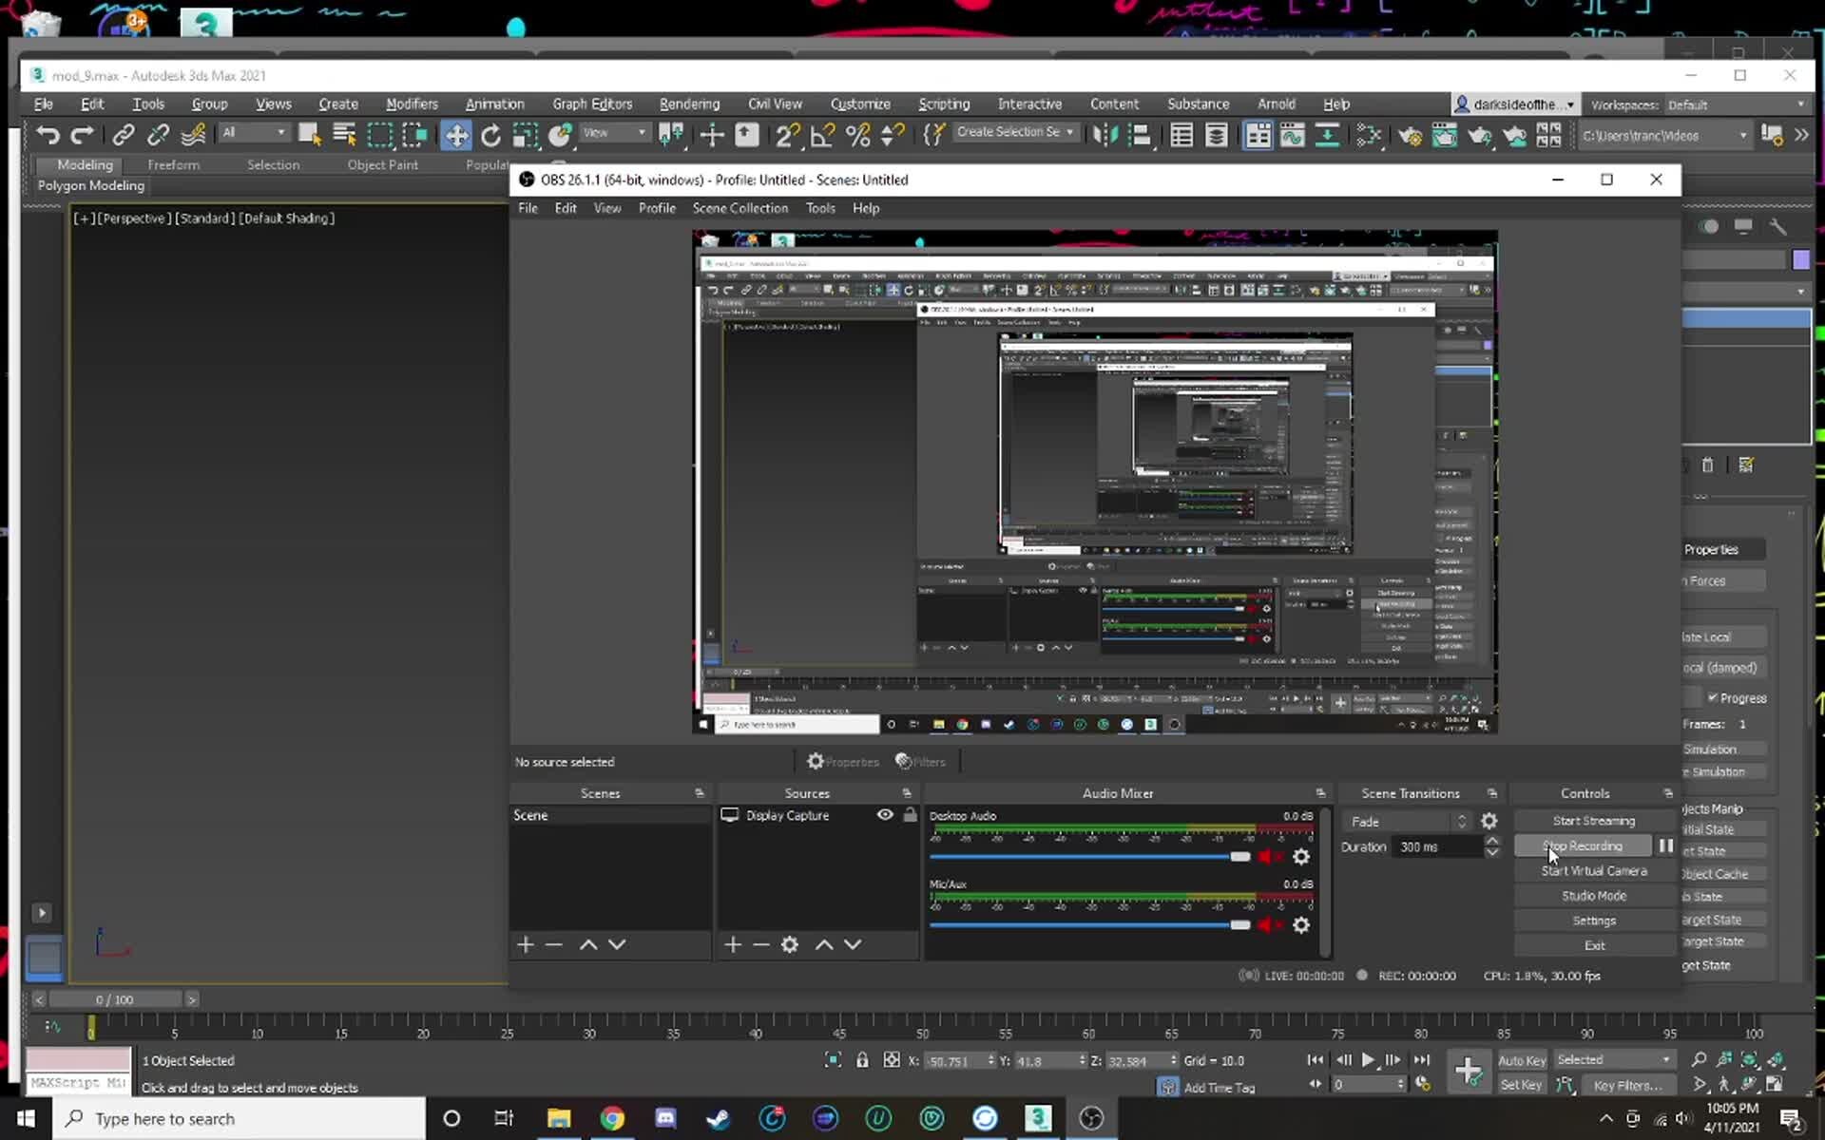Screen dimensions: 1825x1140
Task: Toggle the Progress checkbox
Action: click(x=1713, y=697)
